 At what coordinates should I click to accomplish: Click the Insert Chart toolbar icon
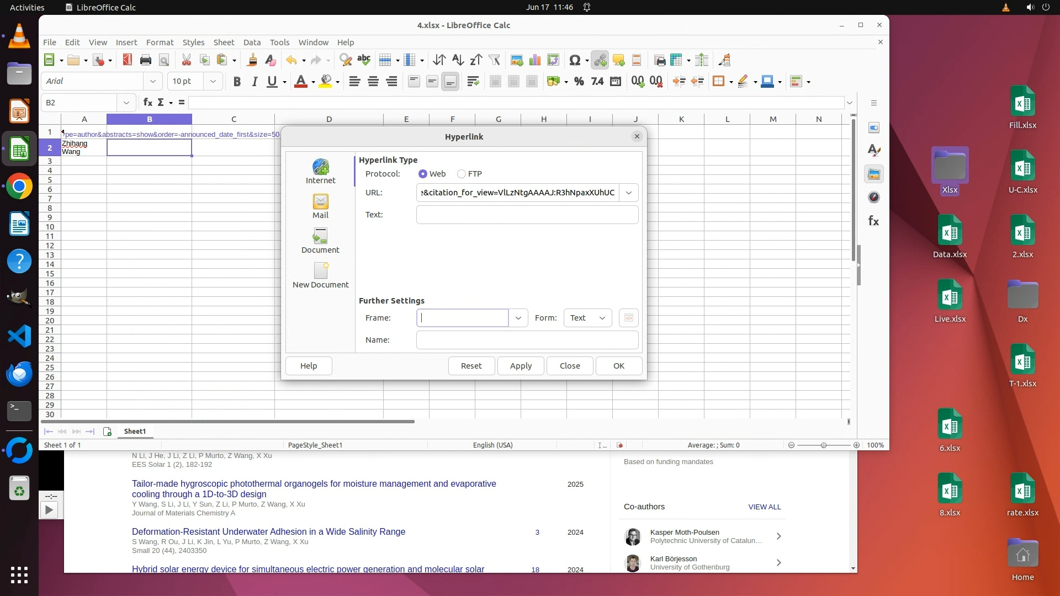(534, 60)
